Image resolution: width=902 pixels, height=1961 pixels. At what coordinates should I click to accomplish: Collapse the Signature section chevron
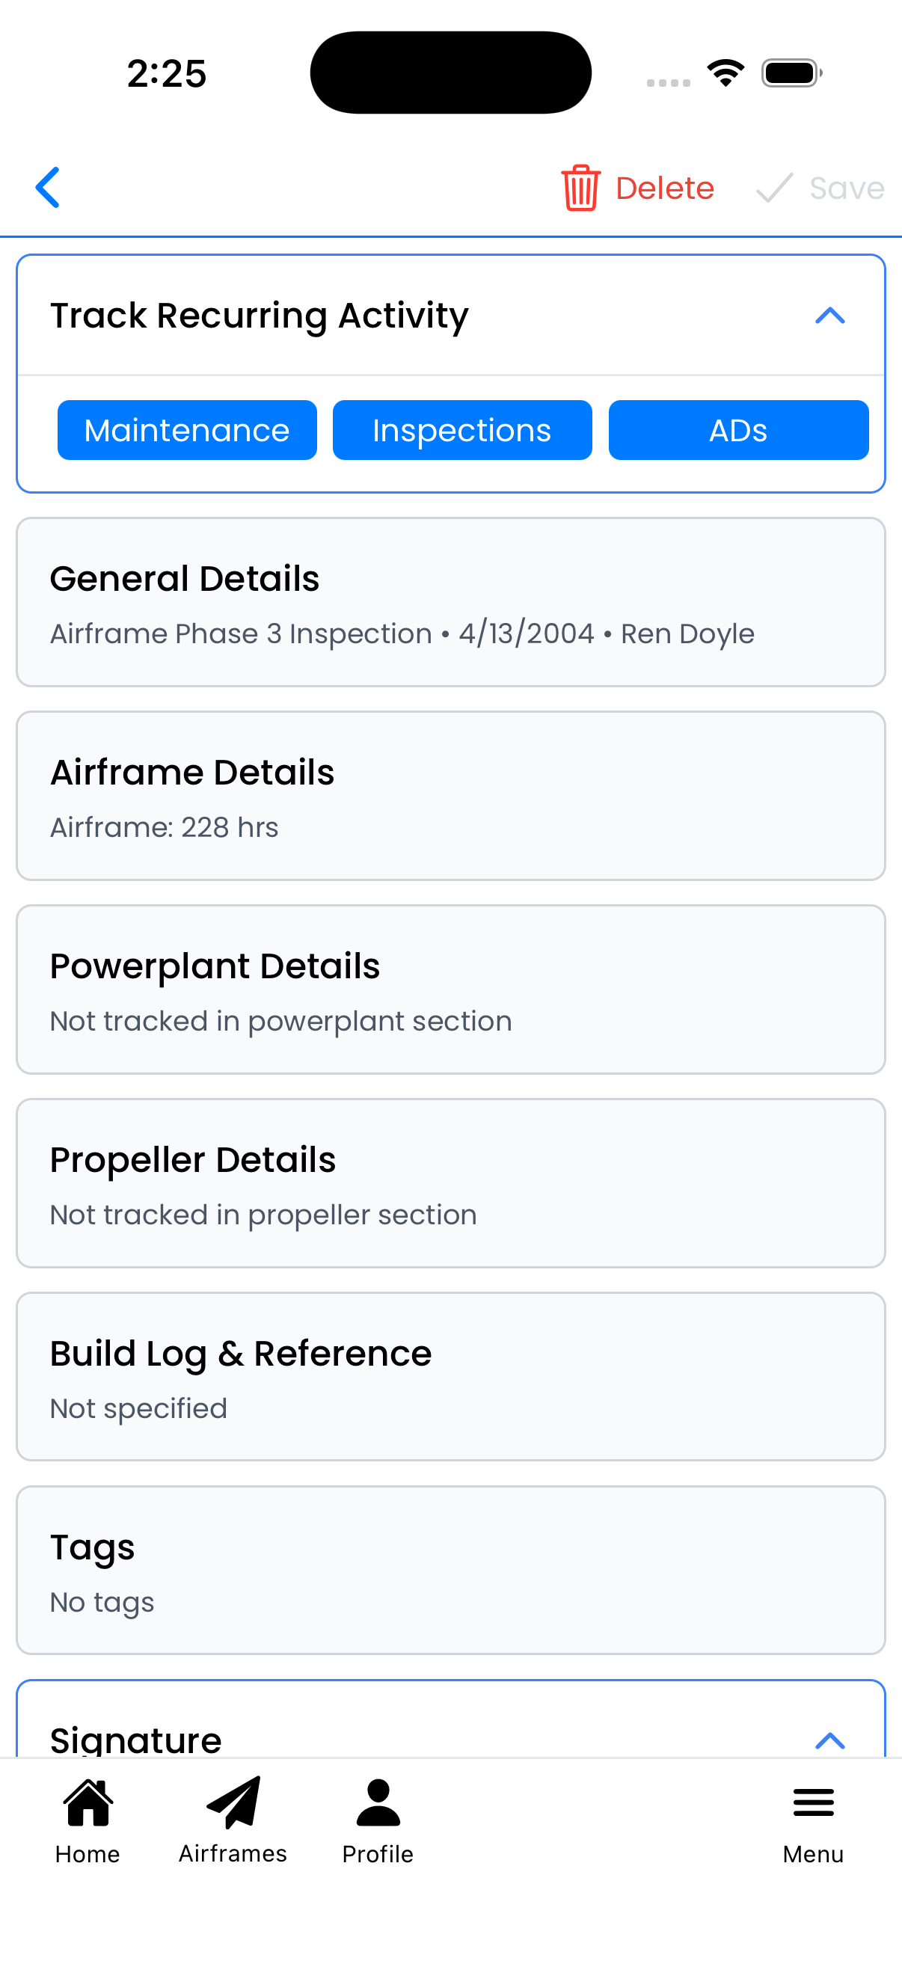tap(829, 1740)
